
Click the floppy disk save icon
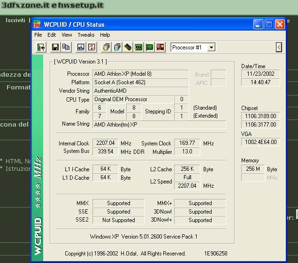pos(55,47)
